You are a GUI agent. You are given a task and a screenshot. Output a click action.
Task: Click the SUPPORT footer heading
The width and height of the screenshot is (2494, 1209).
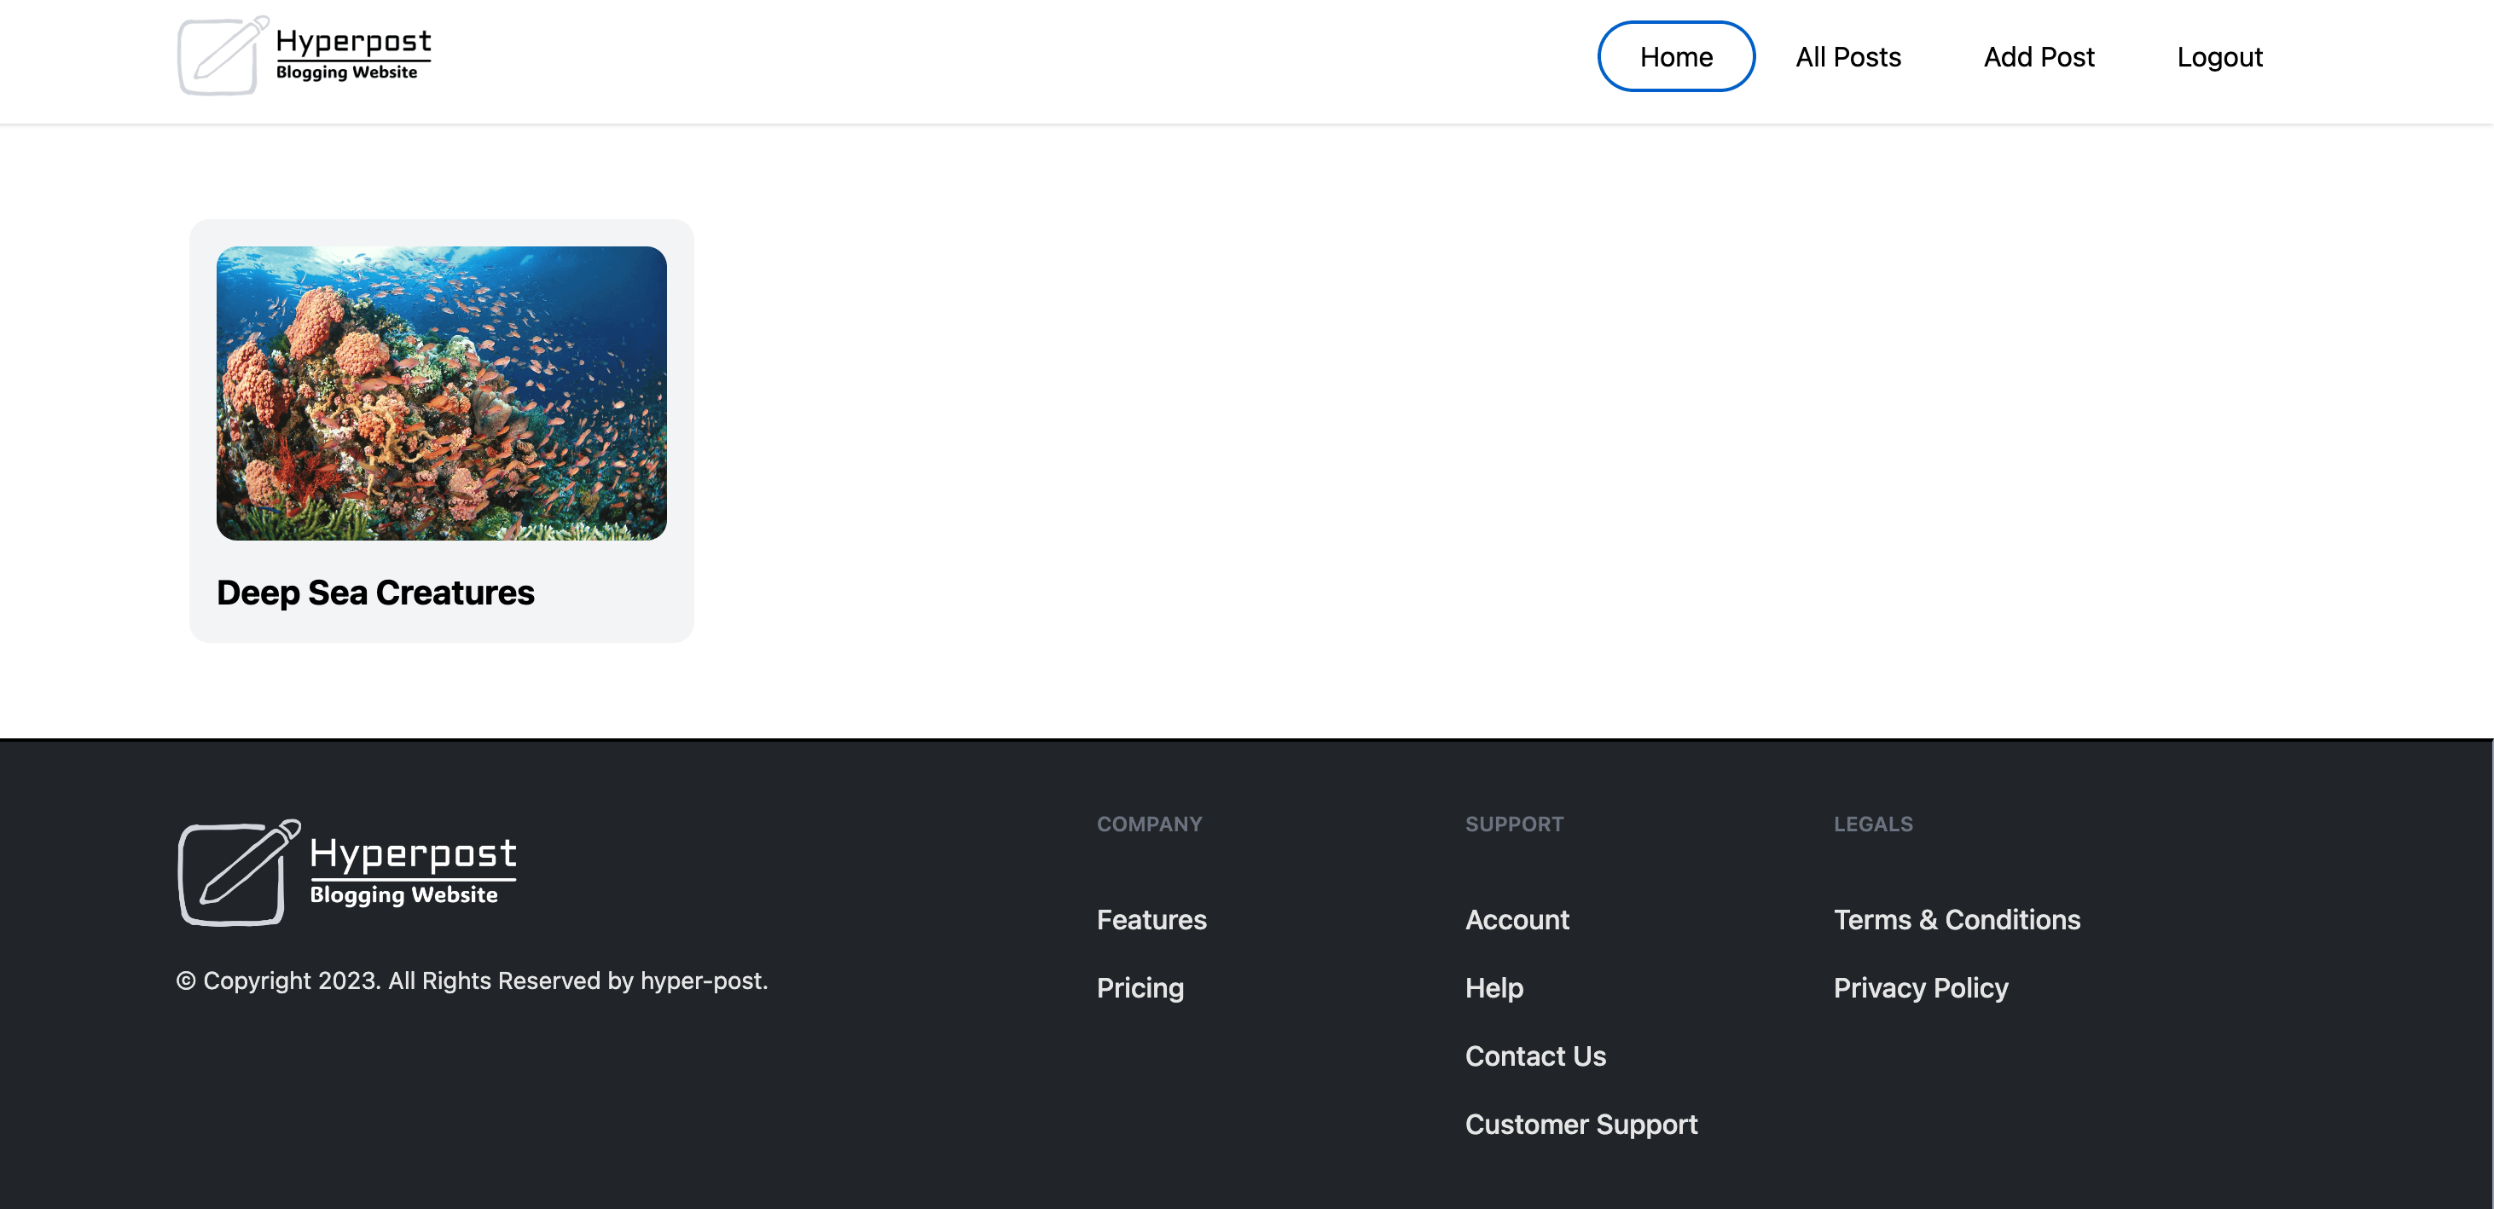point(1515,824)
